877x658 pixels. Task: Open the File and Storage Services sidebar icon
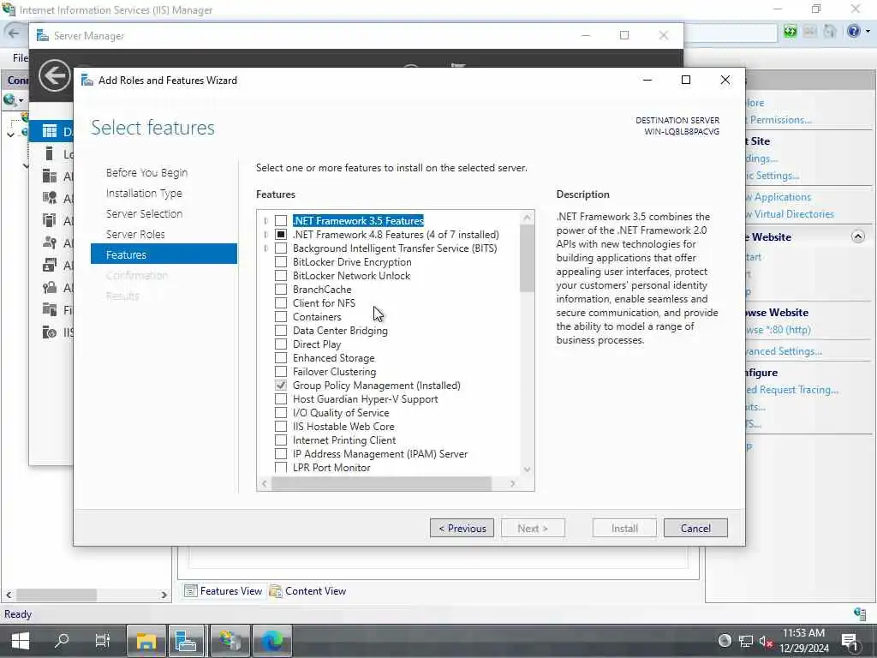point(50,309)
